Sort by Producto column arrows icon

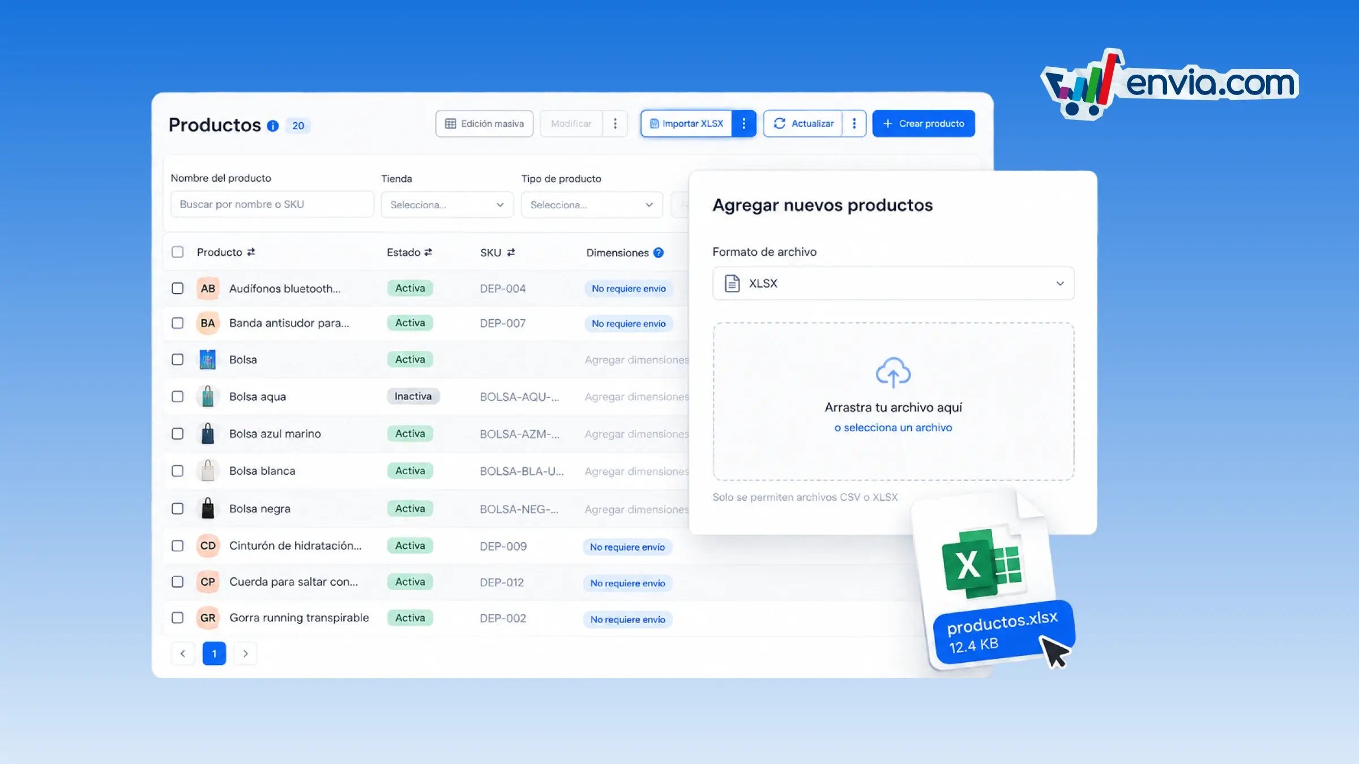click(251, 252)
